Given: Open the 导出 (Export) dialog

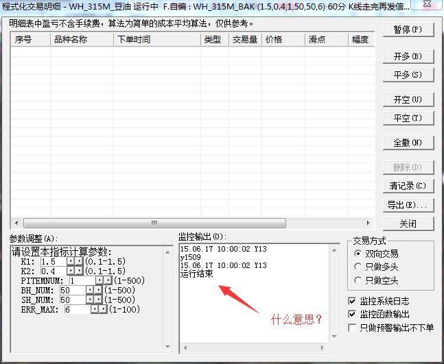Looking at the screenshot, I should click(408, 205).
